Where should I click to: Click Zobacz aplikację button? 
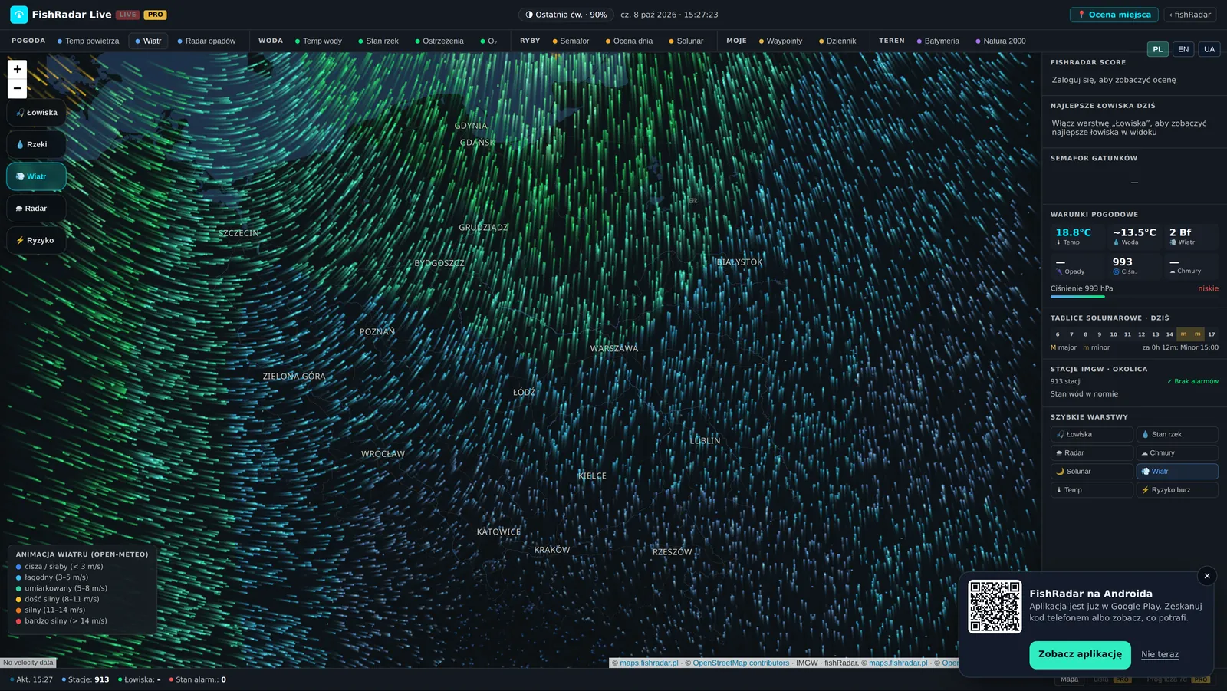1080,654
